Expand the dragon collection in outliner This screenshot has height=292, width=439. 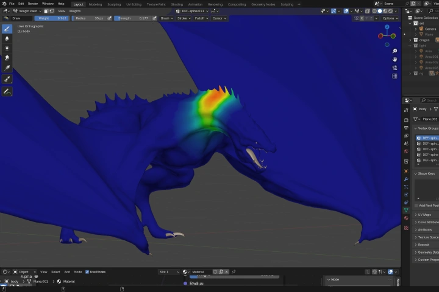pos(410,40)
